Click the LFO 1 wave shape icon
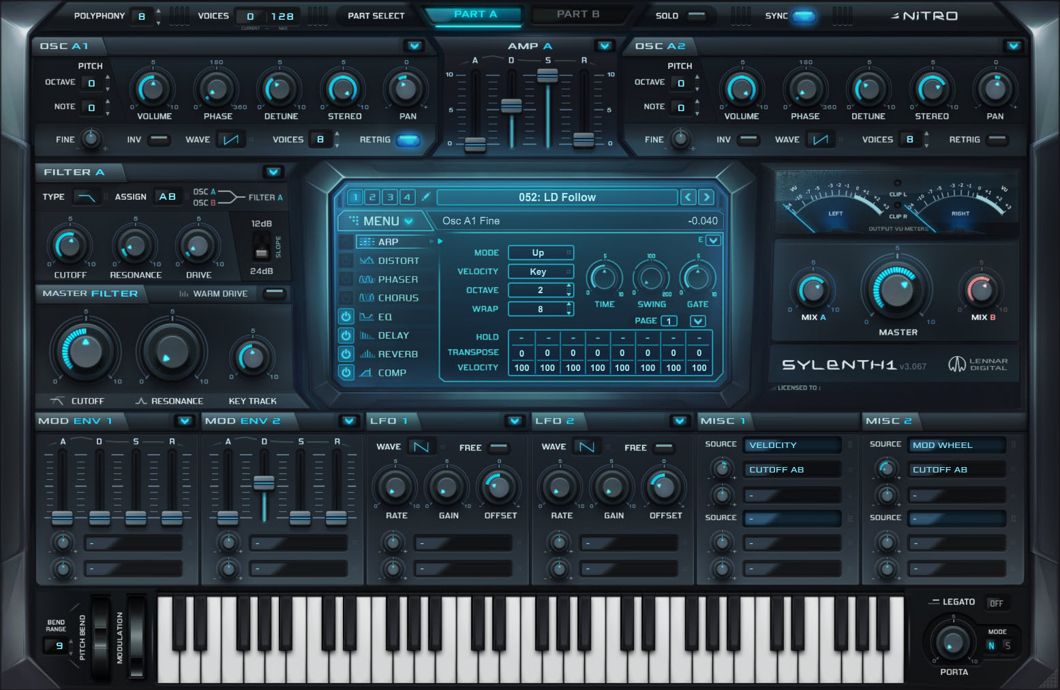Image resolution: width=1060 pixels, height=690 pixels. tap(421, 447)
